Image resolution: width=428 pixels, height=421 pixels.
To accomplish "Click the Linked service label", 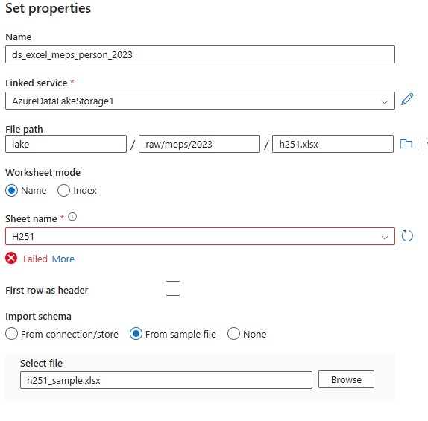I will pos(37,83).
